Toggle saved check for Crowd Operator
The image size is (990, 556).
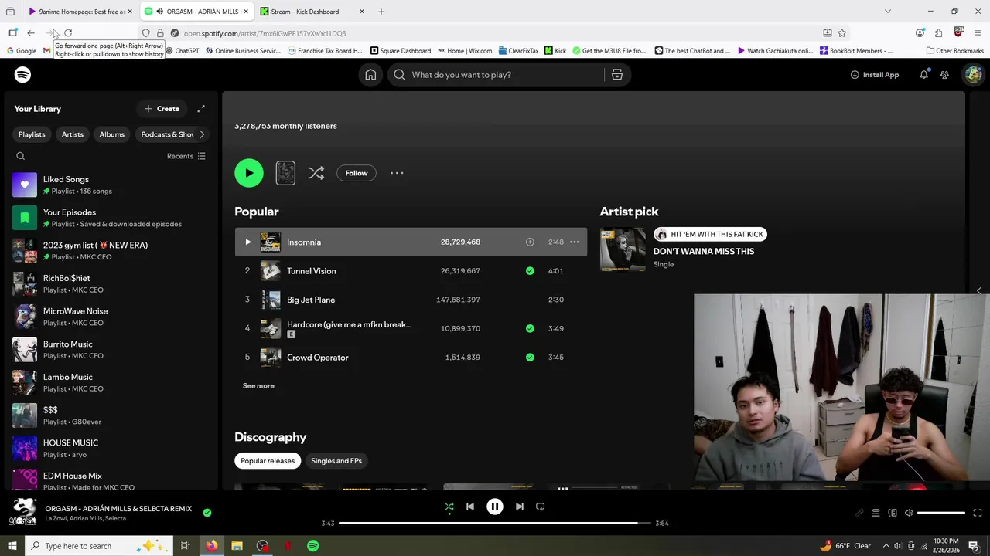[530, 358]
